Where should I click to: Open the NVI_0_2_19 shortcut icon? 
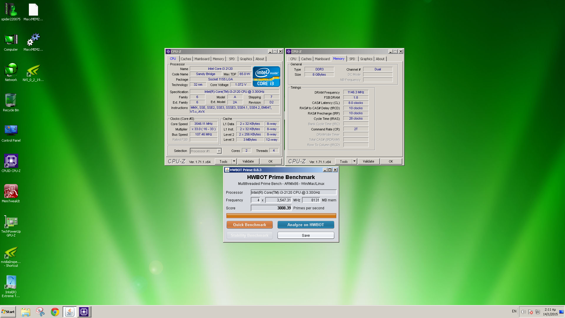[33, 72]
